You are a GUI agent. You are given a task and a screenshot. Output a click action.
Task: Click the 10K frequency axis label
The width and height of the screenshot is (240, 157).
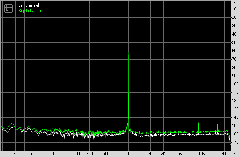click(202, 153)
